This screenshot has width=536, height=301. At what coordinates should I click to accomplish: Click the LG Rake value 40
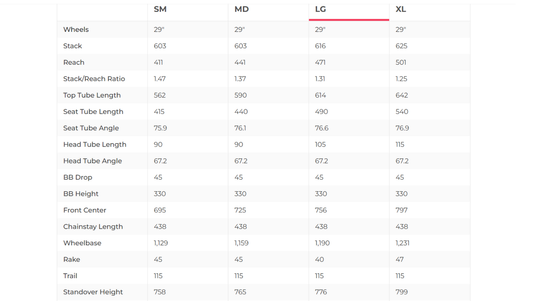[x=319, y=260]
